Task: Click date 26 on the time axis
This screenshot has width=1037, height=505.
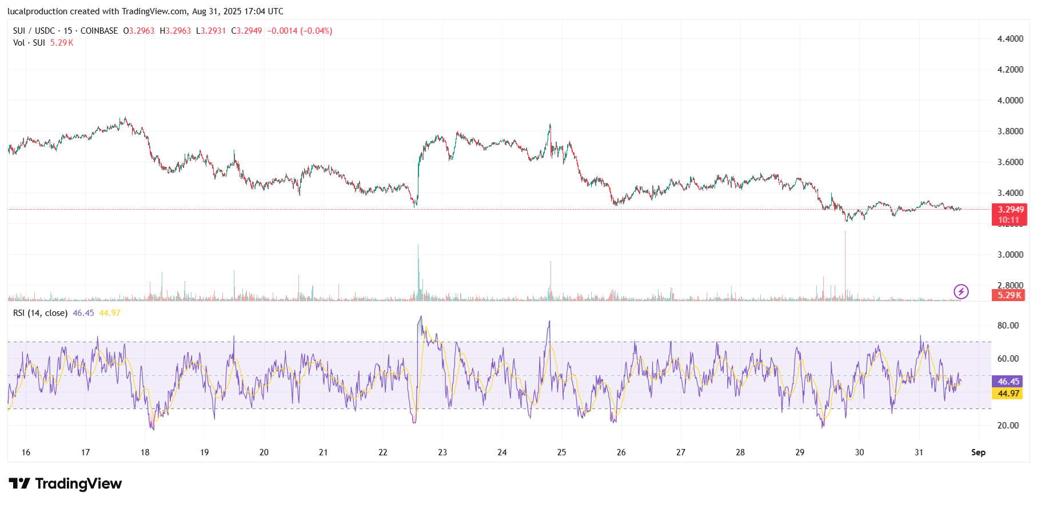Action: tap(621, 452)
